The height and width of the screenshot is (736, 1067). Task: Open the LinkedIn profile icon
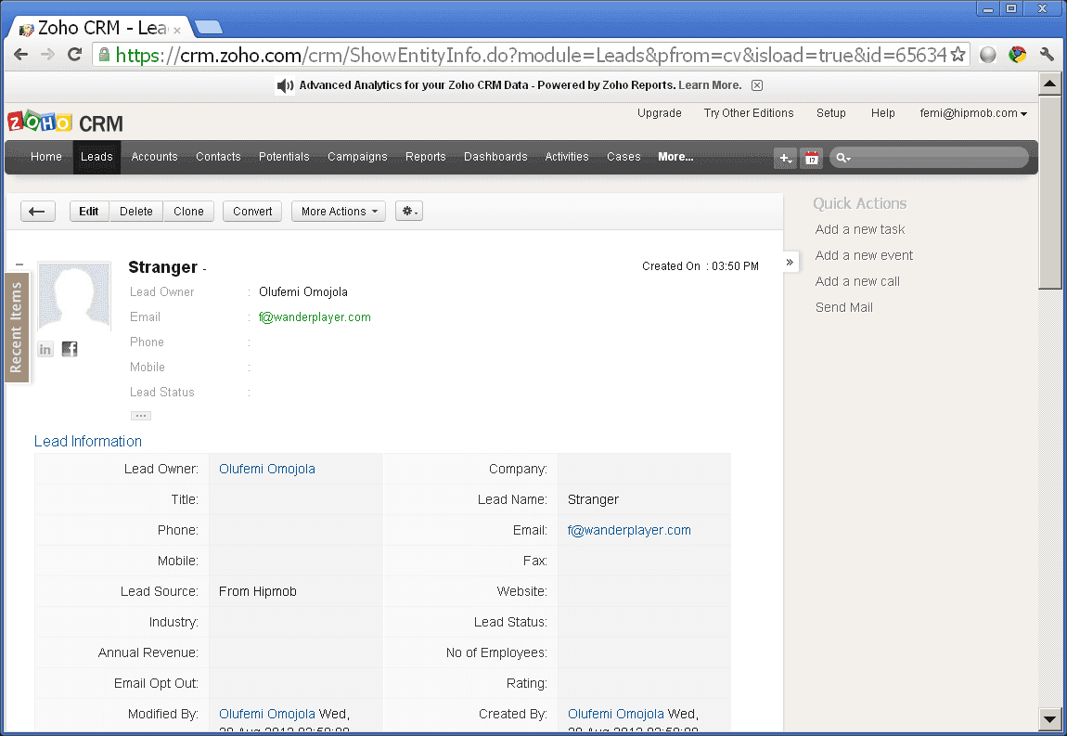coord(45,349)
